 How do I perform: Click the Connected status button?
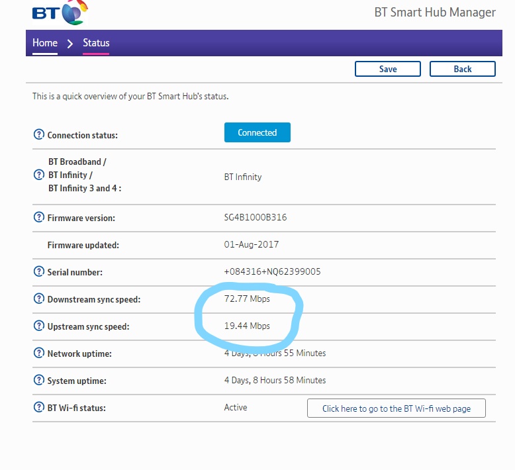tap(257, 132)
